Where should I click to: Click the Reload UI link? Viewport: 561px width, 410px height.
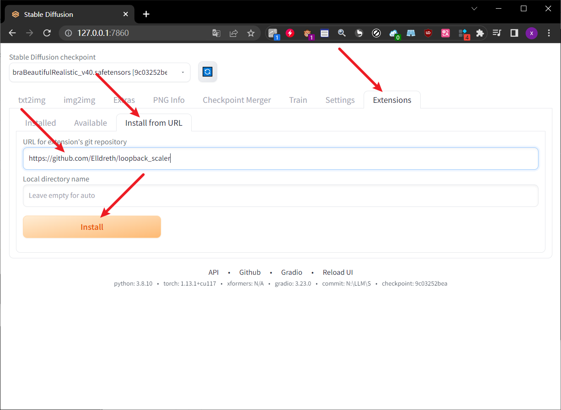(x=338, y=272)
